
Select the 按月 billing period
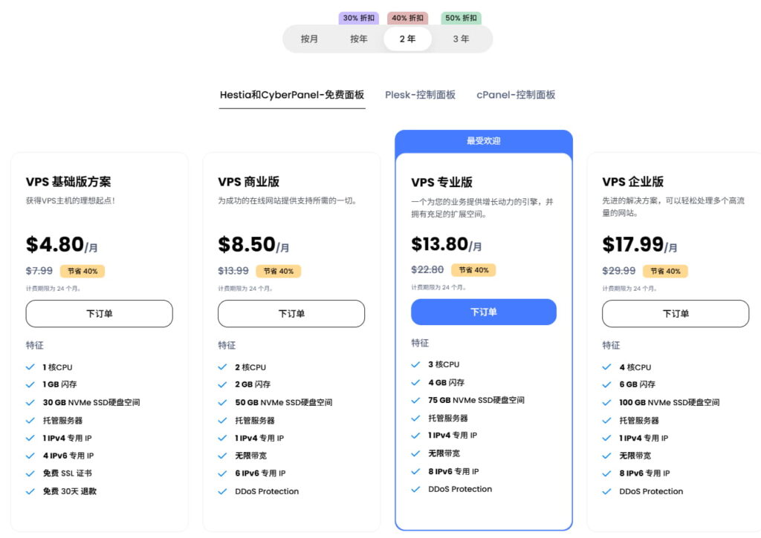[310, 39]
